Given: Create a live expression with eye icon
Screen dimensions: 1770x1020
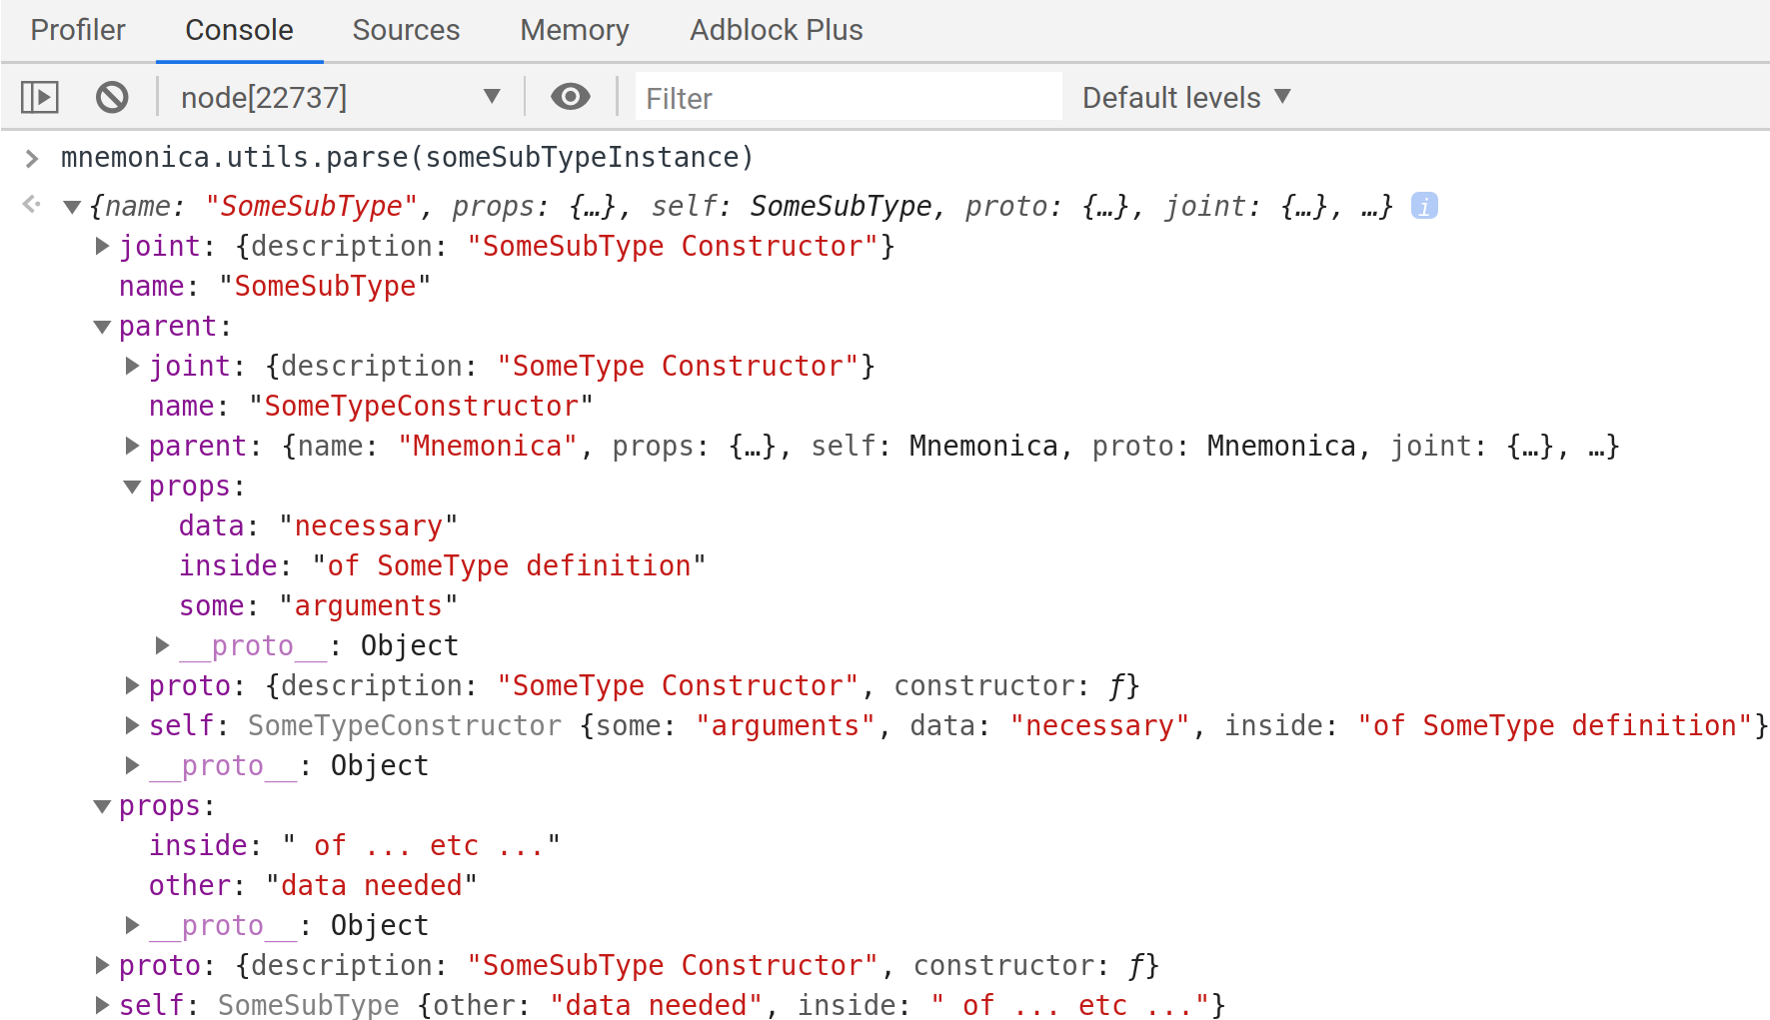Looking at the screenshot, I should (x=571, y=97).
